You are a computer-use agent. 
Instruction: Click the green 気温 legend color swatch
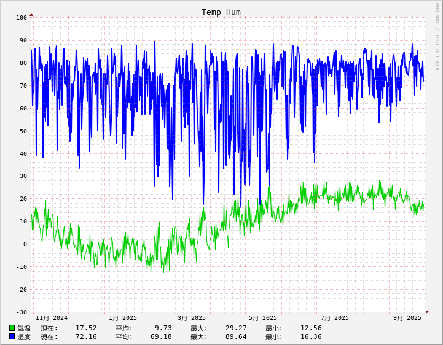point(12,328)
